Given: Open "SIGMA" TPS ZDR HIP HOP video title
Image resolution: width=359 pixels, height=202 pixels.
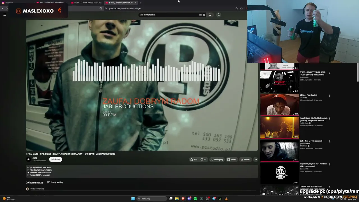Looking at the screenshot, I should click(312, 188).
